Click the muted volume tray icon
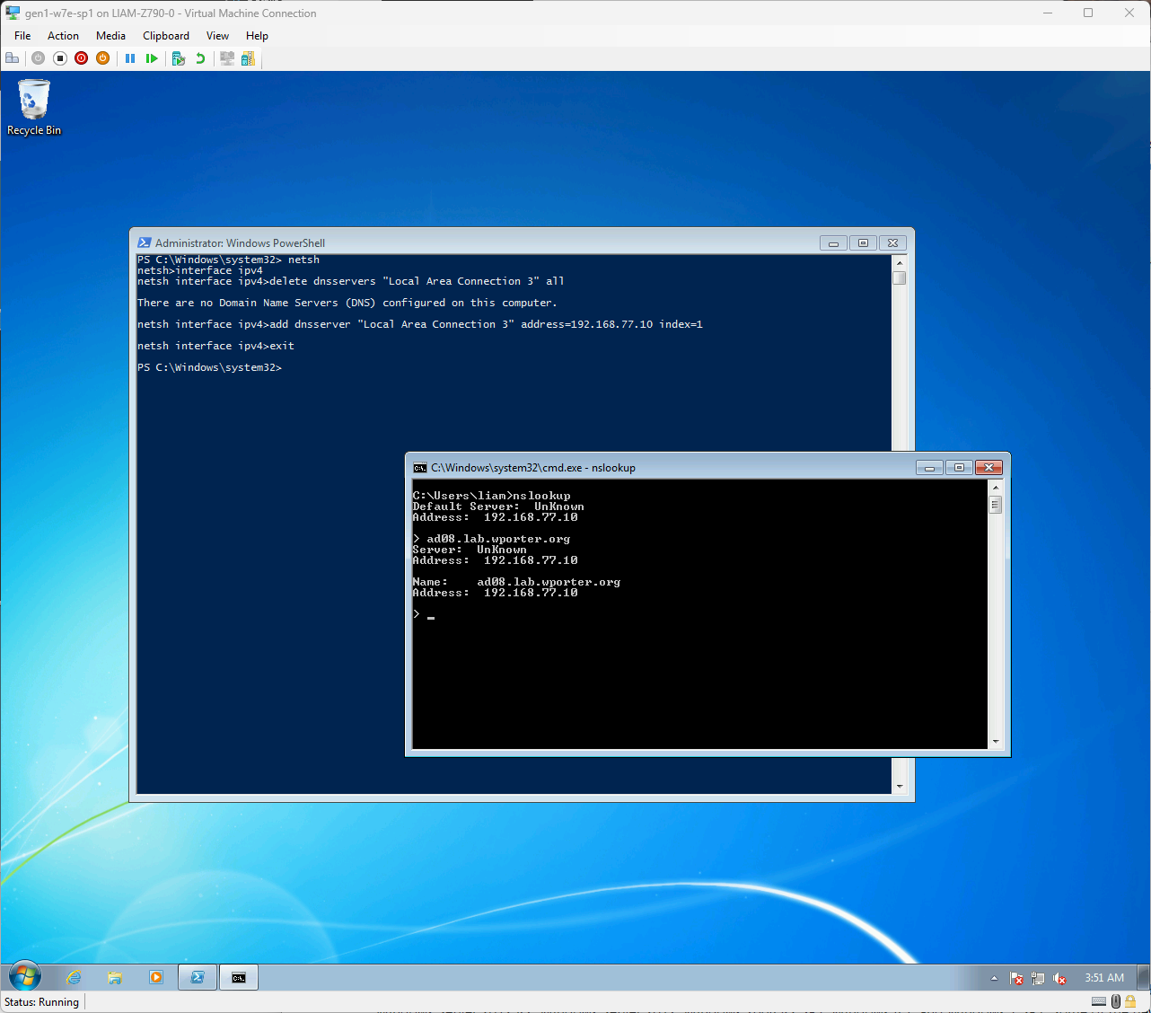Screen dimensions: 1151x1013 click(x=1059, y=978)
